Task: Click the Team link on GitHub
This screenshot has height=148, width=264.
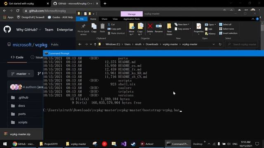Action: [x=49, y=30]
